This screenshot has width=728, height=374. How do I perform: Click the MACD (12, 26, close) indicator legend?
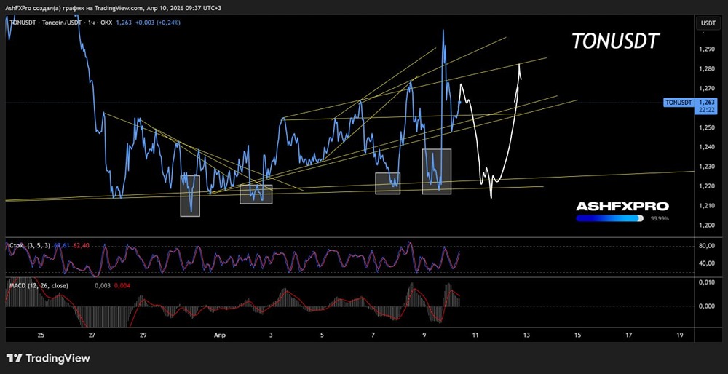tap(39, 286)
